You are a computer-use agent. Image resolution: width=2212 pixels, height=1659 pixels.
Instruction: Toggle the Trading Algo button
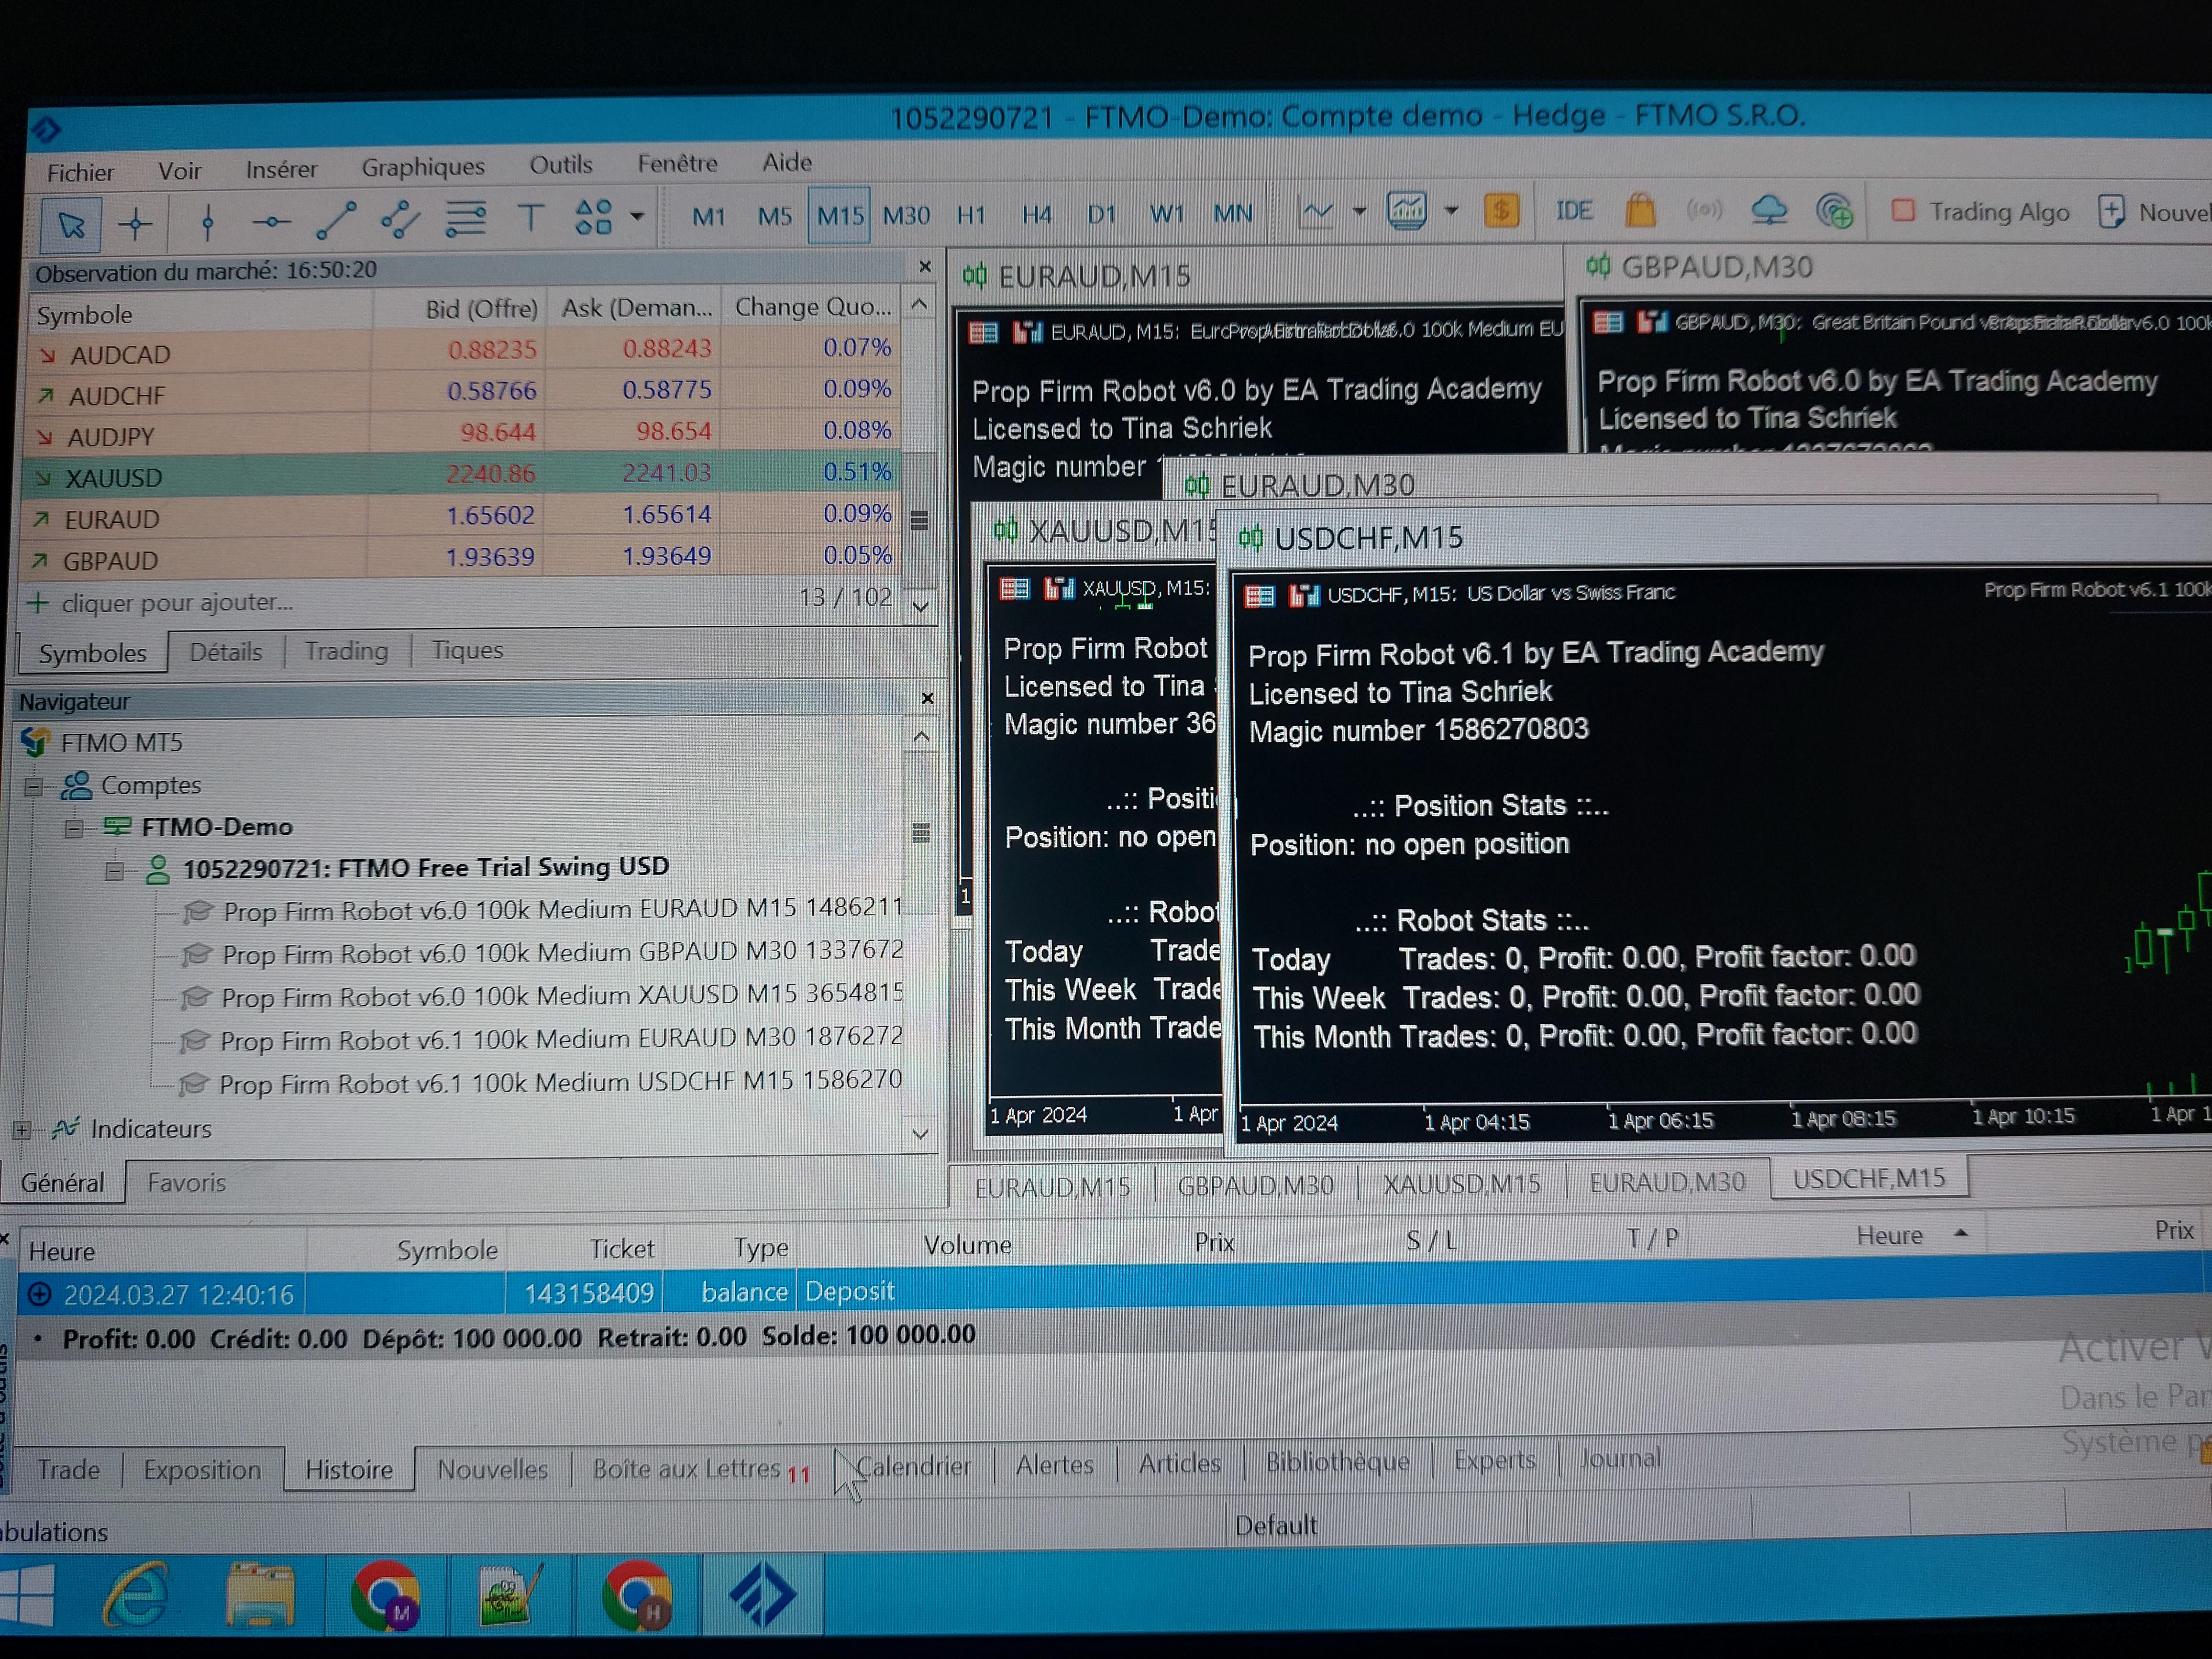click(x=1980, y=211)
